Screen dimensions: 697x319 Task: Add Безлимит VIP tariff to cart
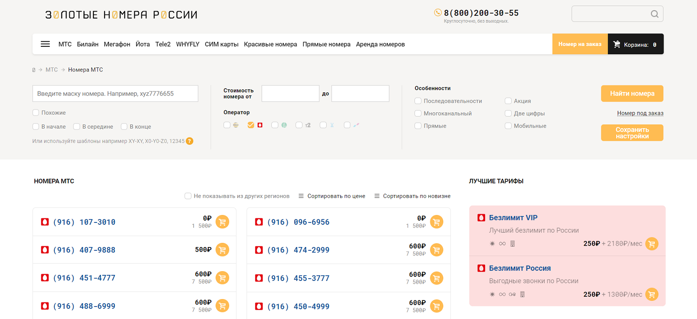coord(652,244)
